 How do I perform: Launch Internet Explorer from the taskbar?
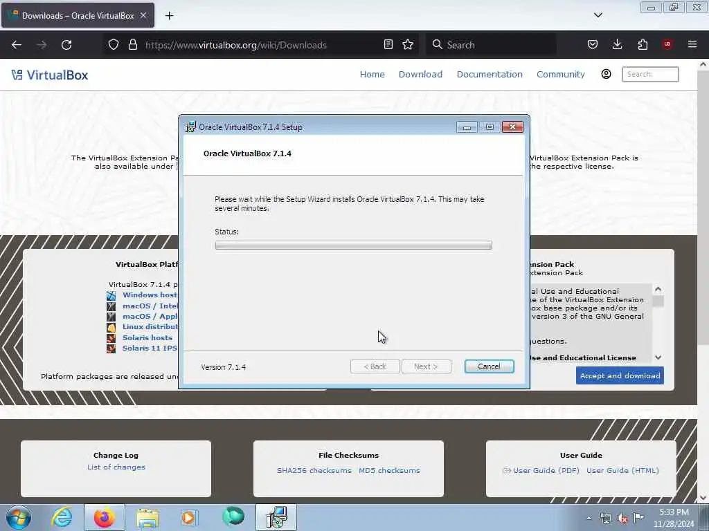pyautogui.click(x=62, y=517)
